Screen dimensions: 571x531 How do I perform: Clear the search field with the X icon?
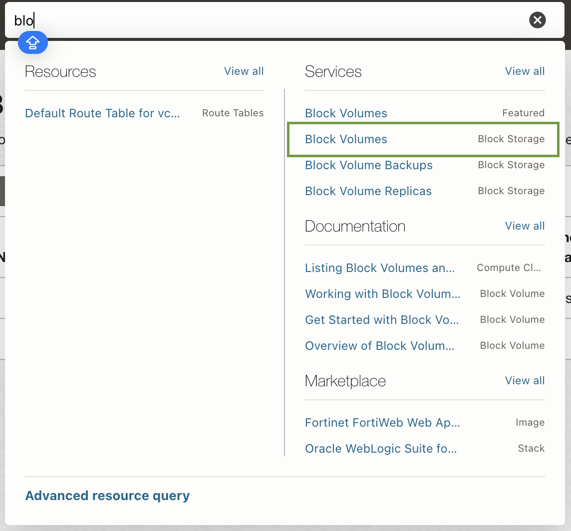537,20
